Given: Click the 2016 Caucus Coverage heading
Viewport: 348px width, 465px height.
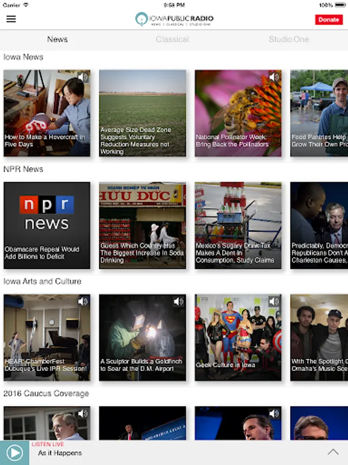Looking at the screenshot, I should point(46,394).
